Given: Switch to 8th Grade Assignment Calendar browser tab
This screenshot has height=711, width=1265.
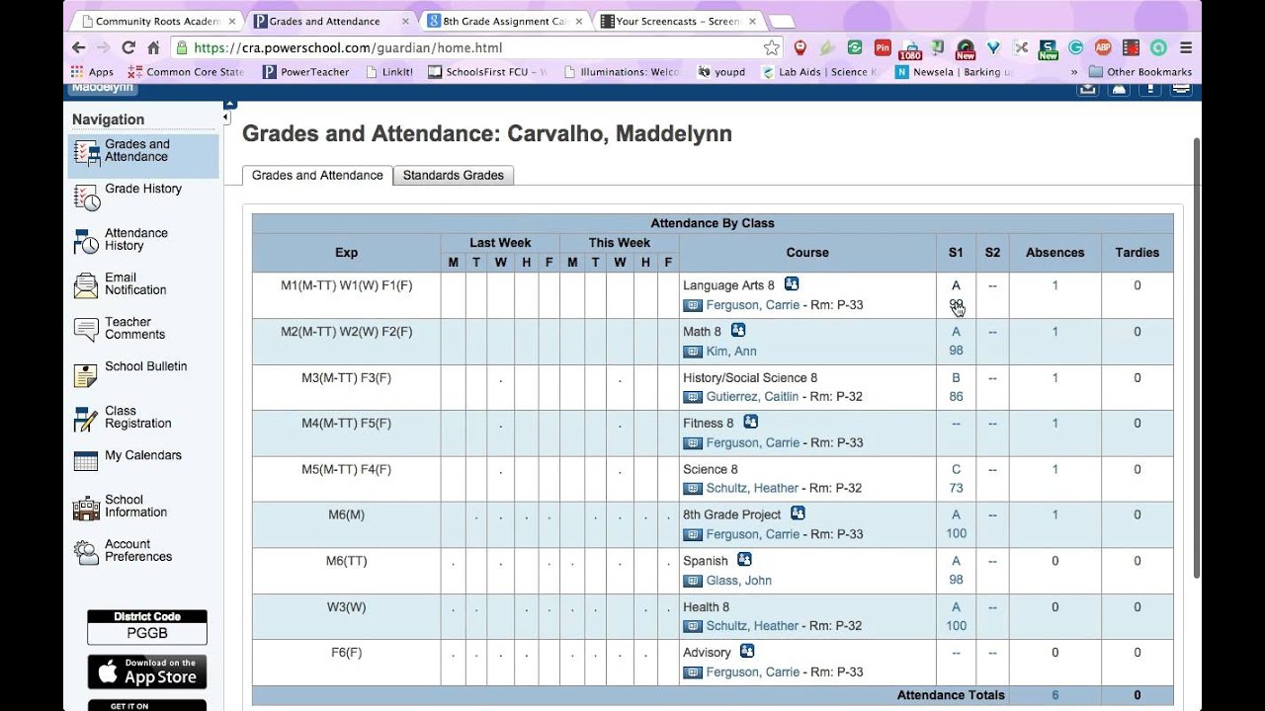Looking at the screenshot, I should click(x=504, y=21).
